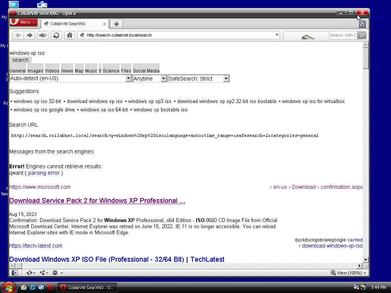
Task: Click the horizontal scrollbar right arrow
Action: 360,266
